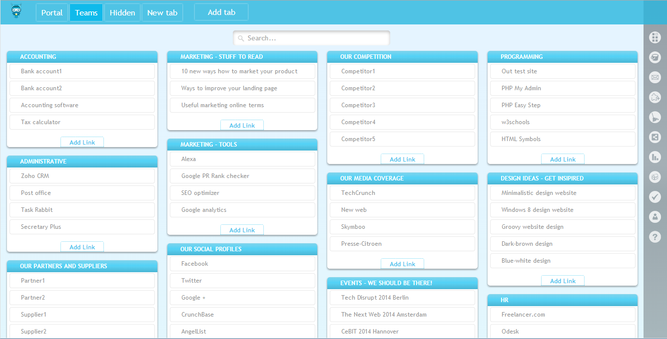Screen dimensions: 667x339
Task: Switch to the Portal tab
Action: click(52, 12)
